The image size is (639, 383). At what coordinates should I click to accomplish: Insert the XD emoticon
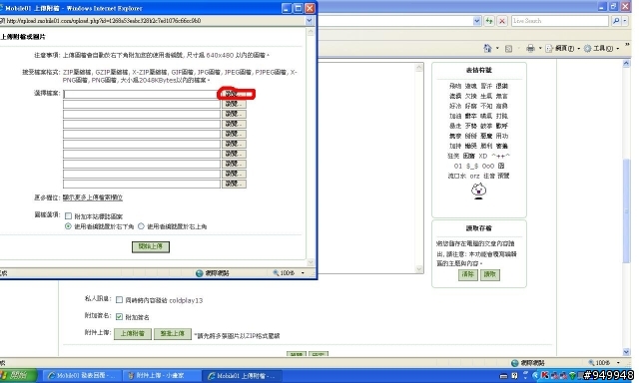tap(483, 156)
